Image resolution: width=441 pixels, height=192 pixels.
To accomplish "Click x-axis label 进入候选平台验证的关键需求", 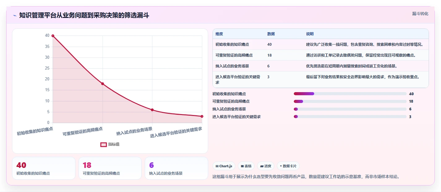I will 176,132.
